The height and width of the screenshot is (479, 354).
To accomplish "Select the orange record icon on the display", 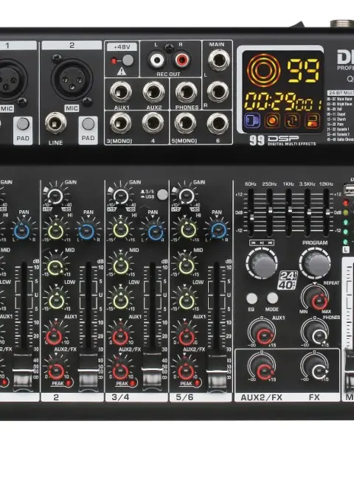I will (271, 120).
